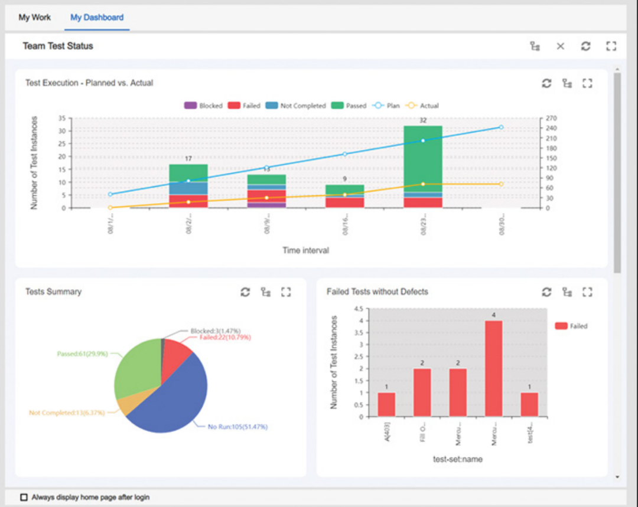Open the Test Execution chart's hierarchy icon
The height and width of the screenshot is (507, 638).
pos(567,83)
